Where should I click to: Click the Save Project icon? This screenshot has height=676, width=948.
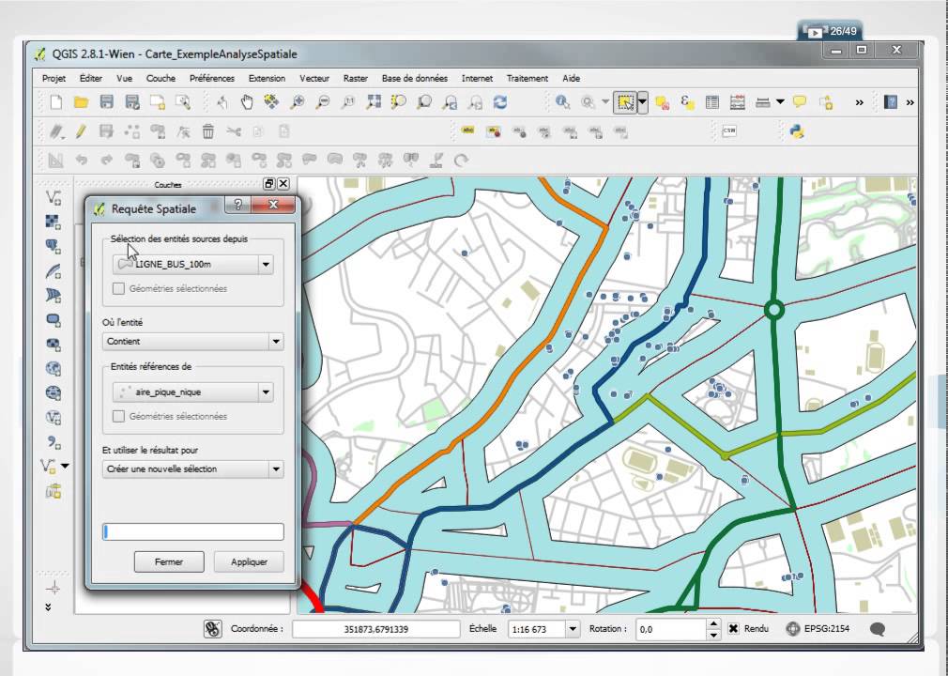pyautogui.click(x=106, y=102)
